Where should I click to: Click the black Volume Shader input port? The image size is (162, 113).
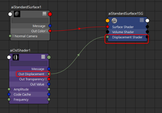[x=108, y=32]
